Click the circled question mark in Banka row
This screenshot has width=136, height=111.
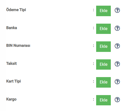(x=117, y=28)
